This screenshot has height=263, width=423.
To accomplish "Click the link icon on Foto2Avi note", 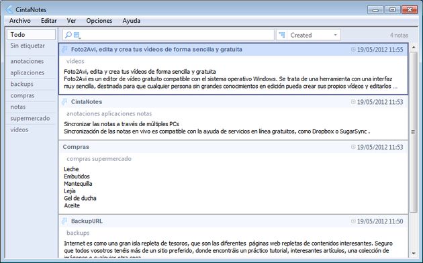I will 64,50.
